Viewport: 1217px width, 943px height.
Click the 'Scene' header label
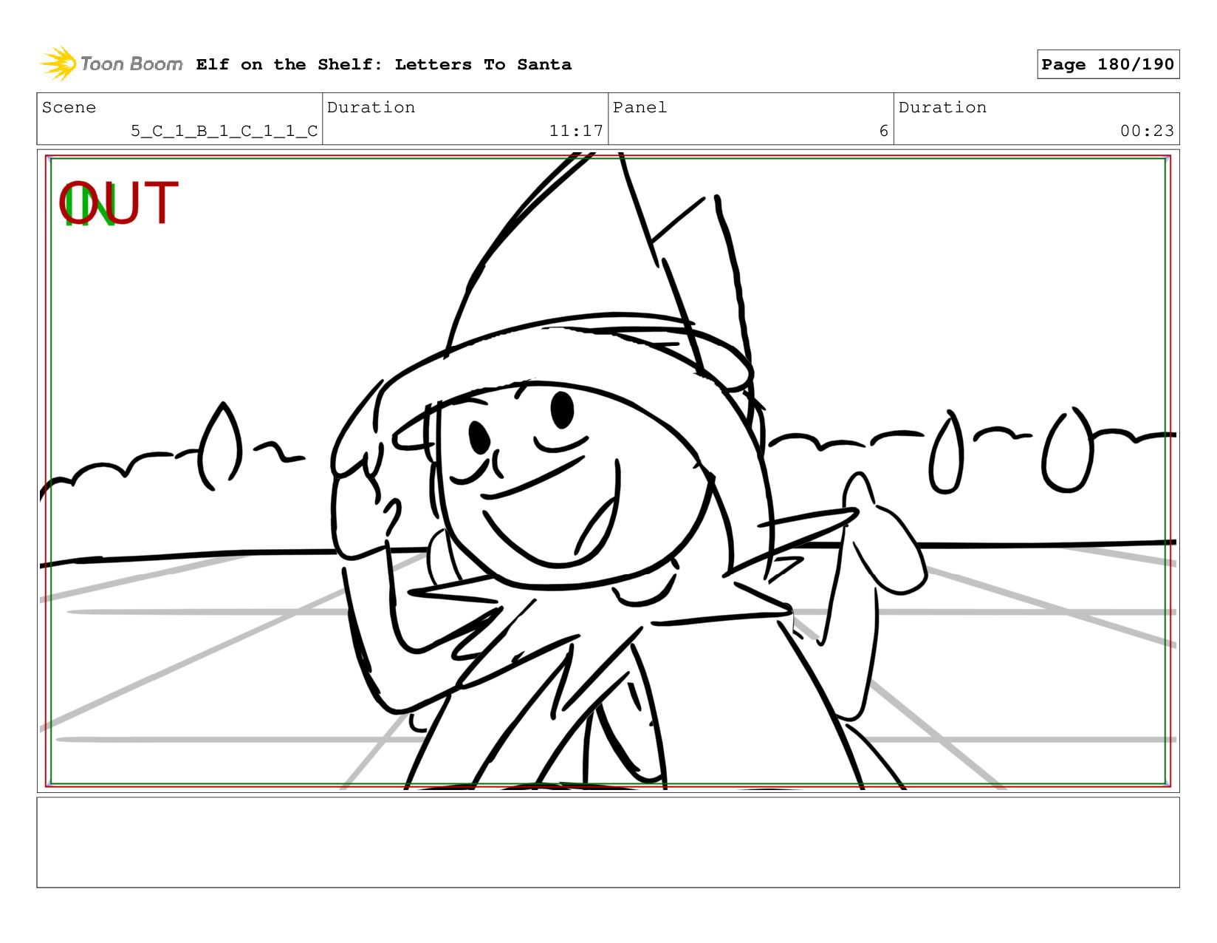pyautogui.click(x=69, y=108)
